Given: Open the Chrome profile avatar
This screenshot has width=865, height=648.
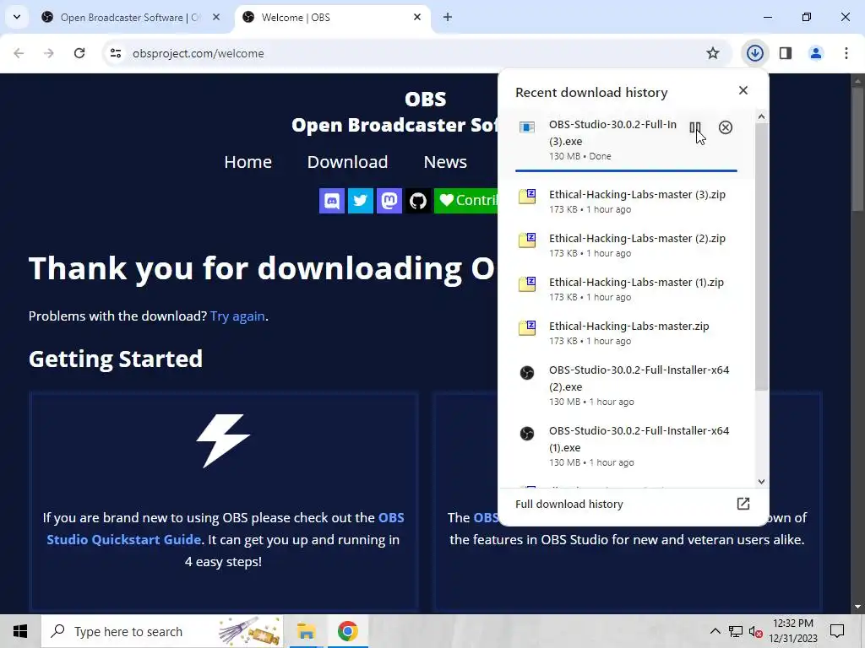Looking at the screenshot, I should (816, 53).
